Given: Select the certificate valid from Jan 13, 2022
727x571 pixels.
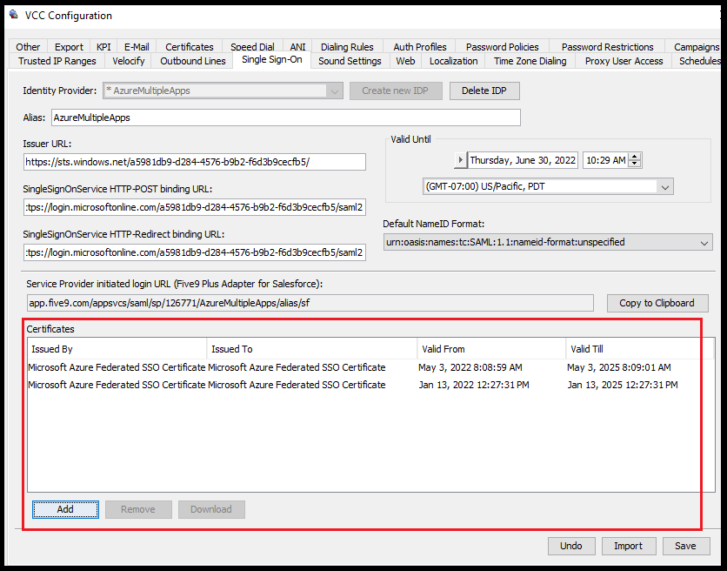Looking at the screenshot, I should [370, 385].
